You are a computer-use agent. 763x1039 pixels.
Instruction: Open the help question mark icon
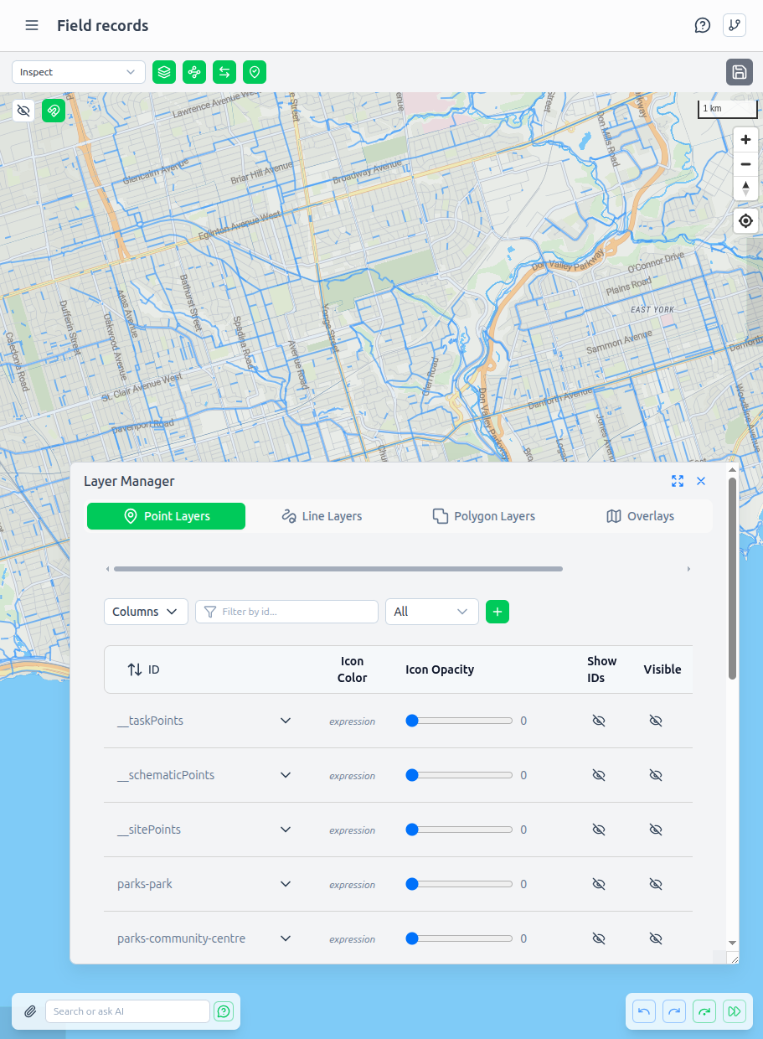(702, 25)
